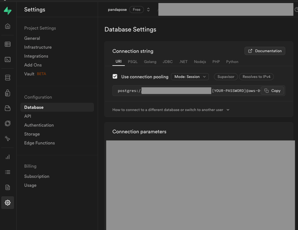
Task: Open the Mode: Session dropdown
Action: click(190, 77)
